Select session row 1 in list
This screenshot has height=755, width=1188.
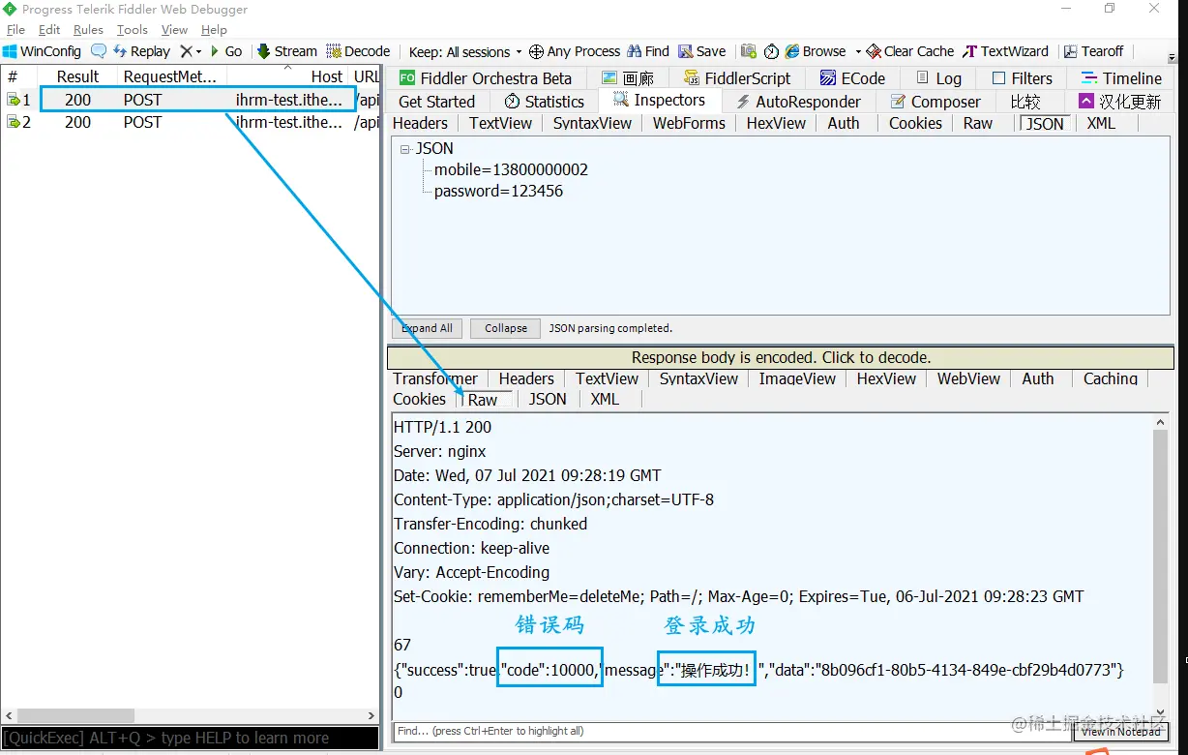click(191, 100)
